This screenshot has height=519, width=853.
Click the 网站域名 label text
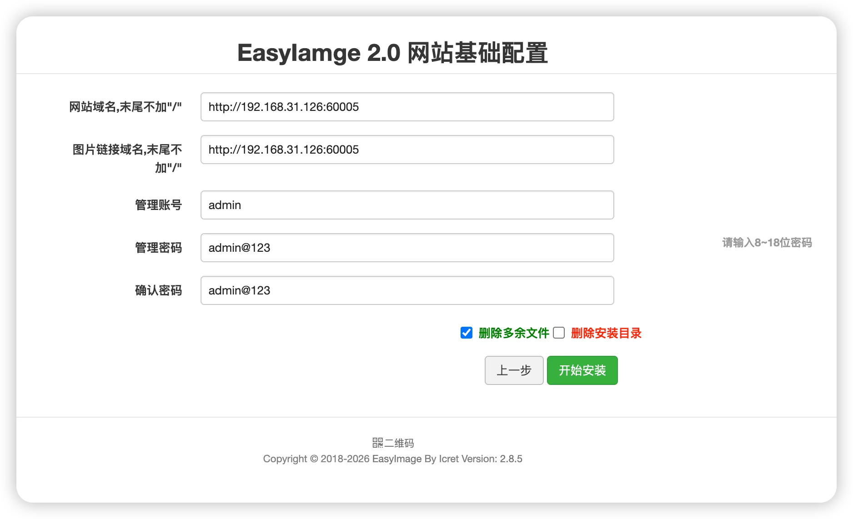tap(125, 107)
